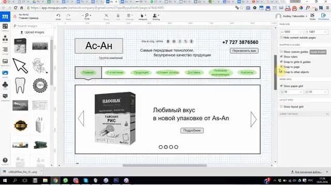The image size is (331, 186).
Task: Select the Доставка menu item on canvas
Action: [x=194, y=72]
